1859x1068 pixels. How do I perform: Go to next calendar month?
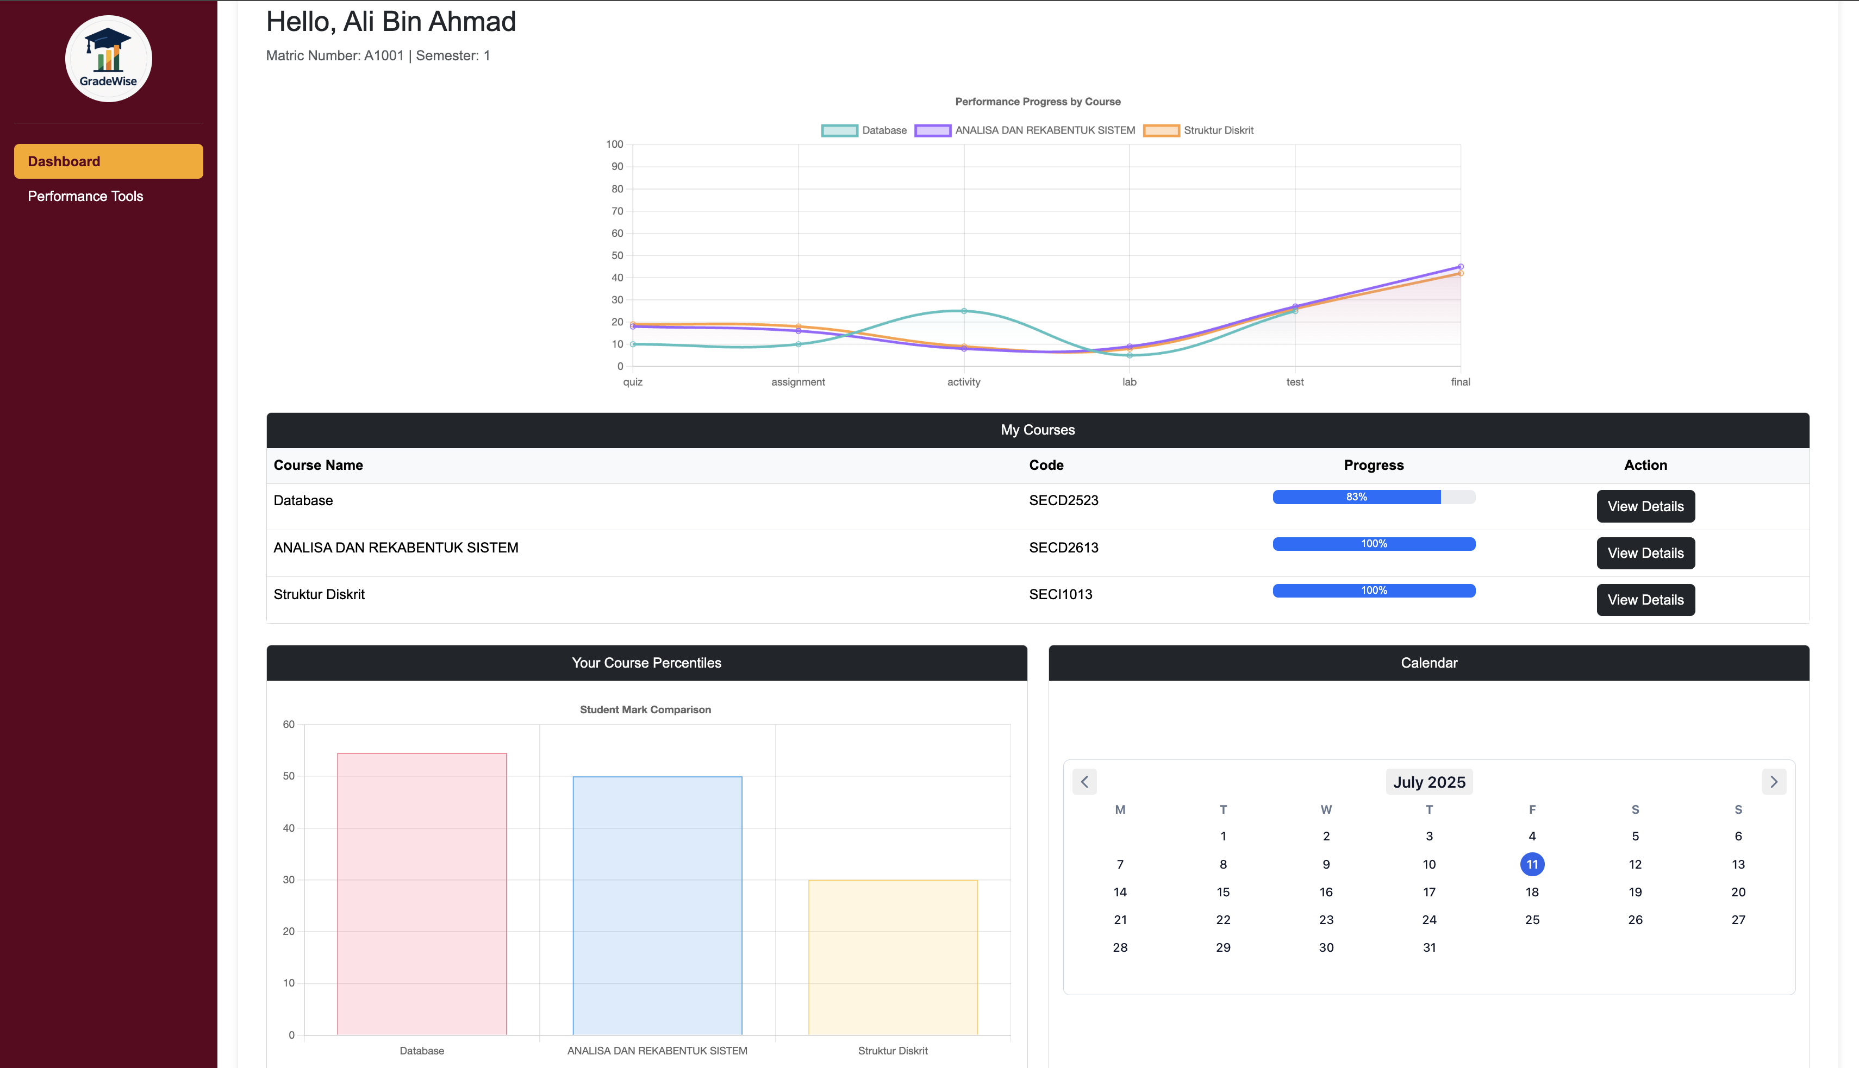pos(1774,782)
